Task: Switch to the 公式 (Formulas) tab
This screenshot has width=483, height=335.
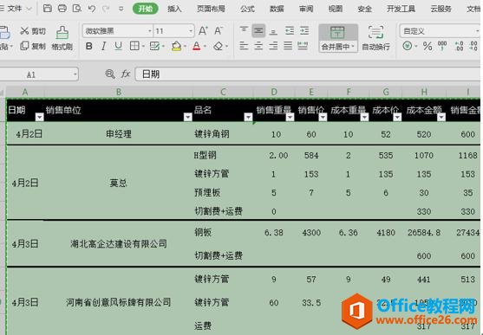Action: pos(247,9)
